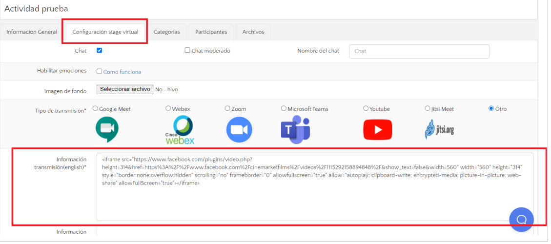Open the Como funciona link

(122, 72)
